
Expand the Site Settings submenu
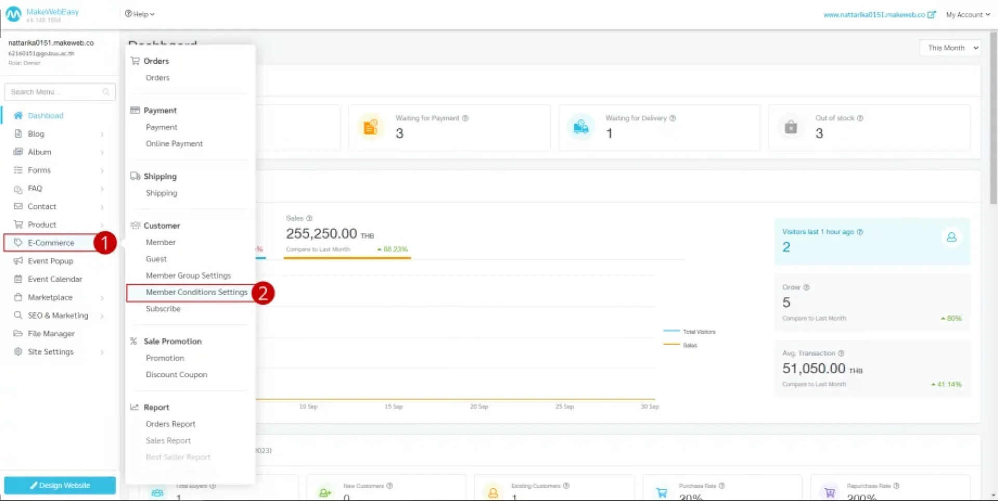point(102,352)
